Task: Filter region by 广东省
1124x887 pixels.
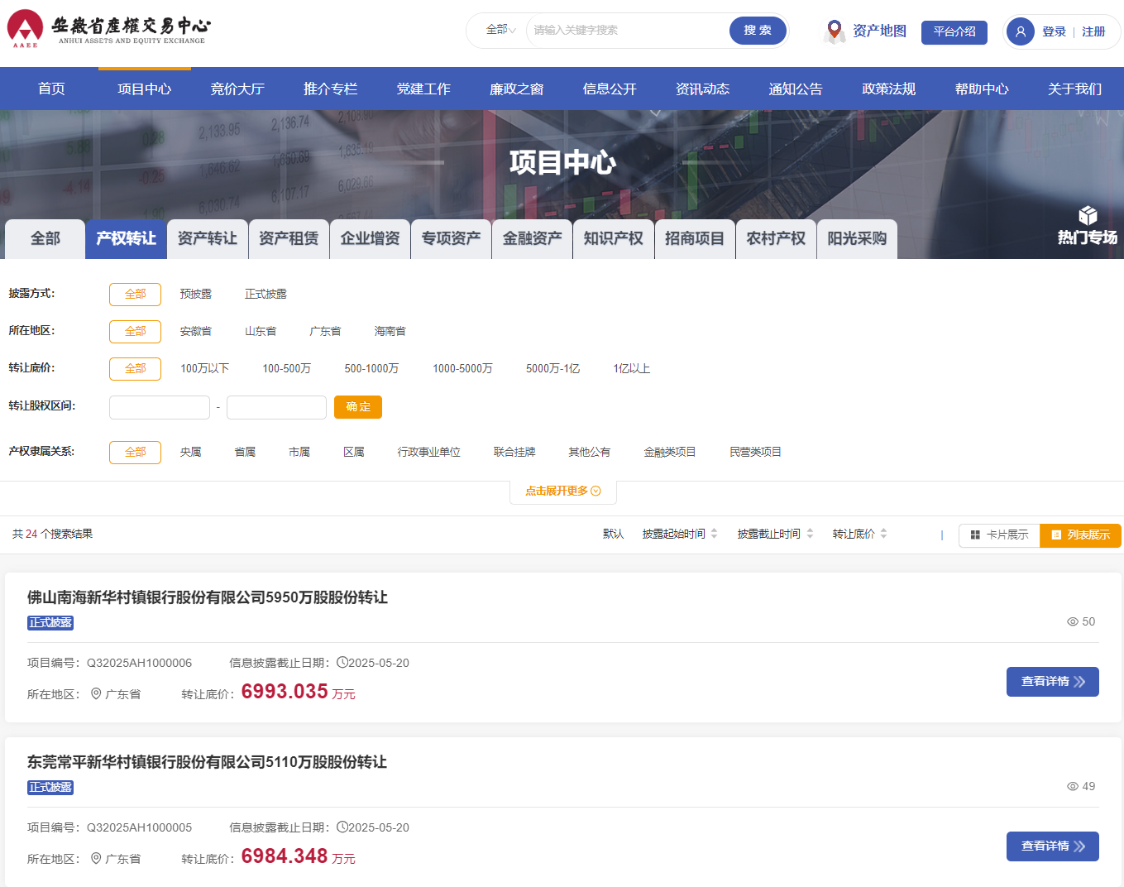Action: (325, 331)
